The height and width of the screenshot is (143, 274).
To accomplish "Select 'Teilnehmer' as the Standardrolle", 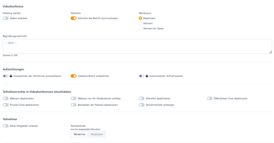I will coord(79,134).
